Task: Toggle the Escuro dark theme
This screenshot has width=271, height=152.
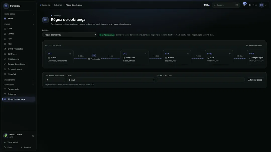Action: click(x=9, y=147)
